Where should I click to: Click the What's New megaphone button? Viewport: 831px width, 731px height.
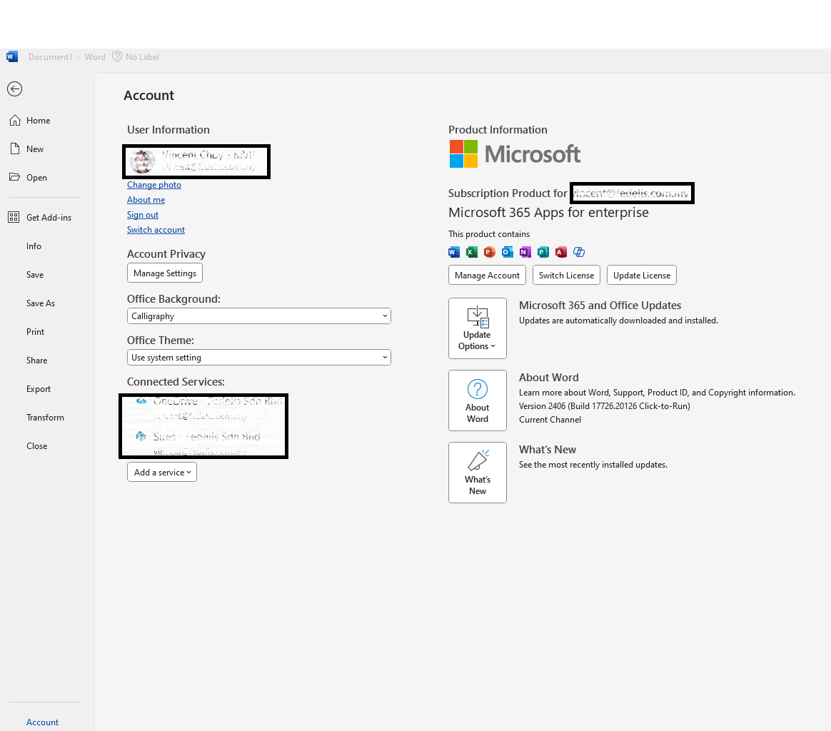(478, 473)
